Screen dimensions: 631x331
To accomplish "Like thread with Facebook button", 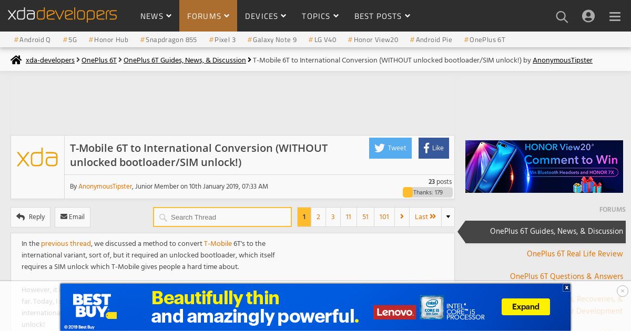I will pos(434,148).
